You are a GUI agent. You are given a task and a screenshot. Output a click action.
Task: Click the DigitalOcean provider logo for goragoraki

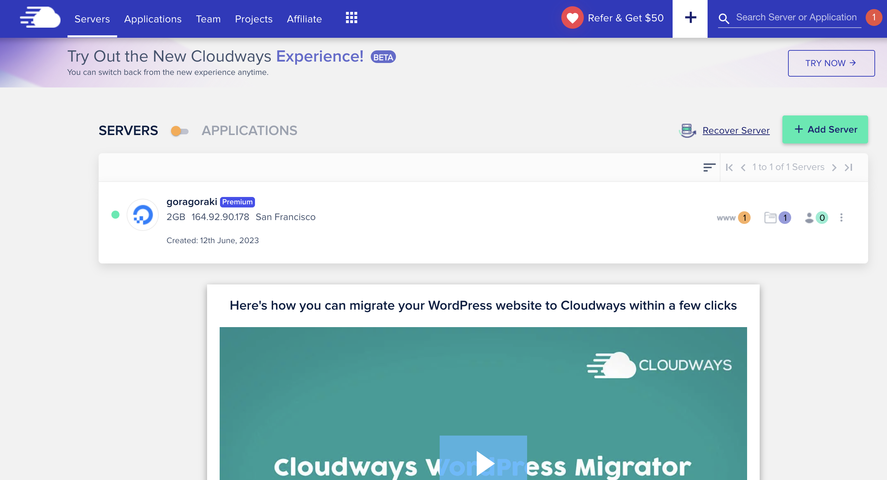[x=143, y=215]
